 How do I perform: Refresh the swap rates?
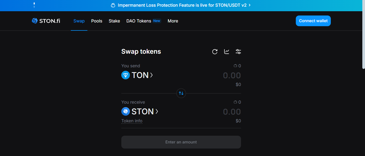pos(215,52)
